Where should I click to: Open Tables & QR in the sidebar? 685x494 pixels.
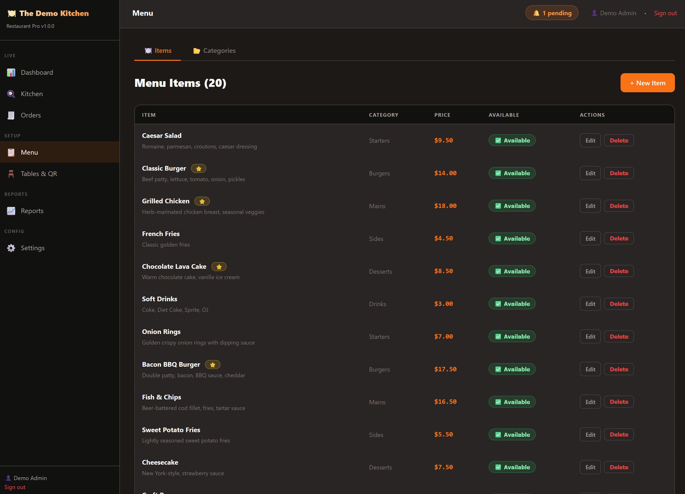click(60, 174)
